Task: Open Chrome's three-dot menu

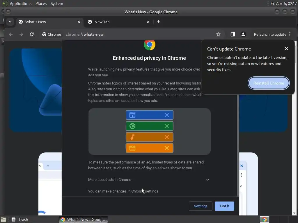Action: click(x=290, y=34)
